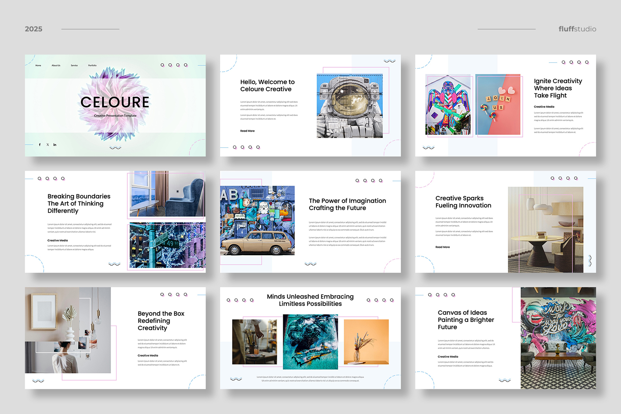Click the wavy icon on the Beyond the Box slide
The width and height of the screenshot is (621, 414).
38,381
